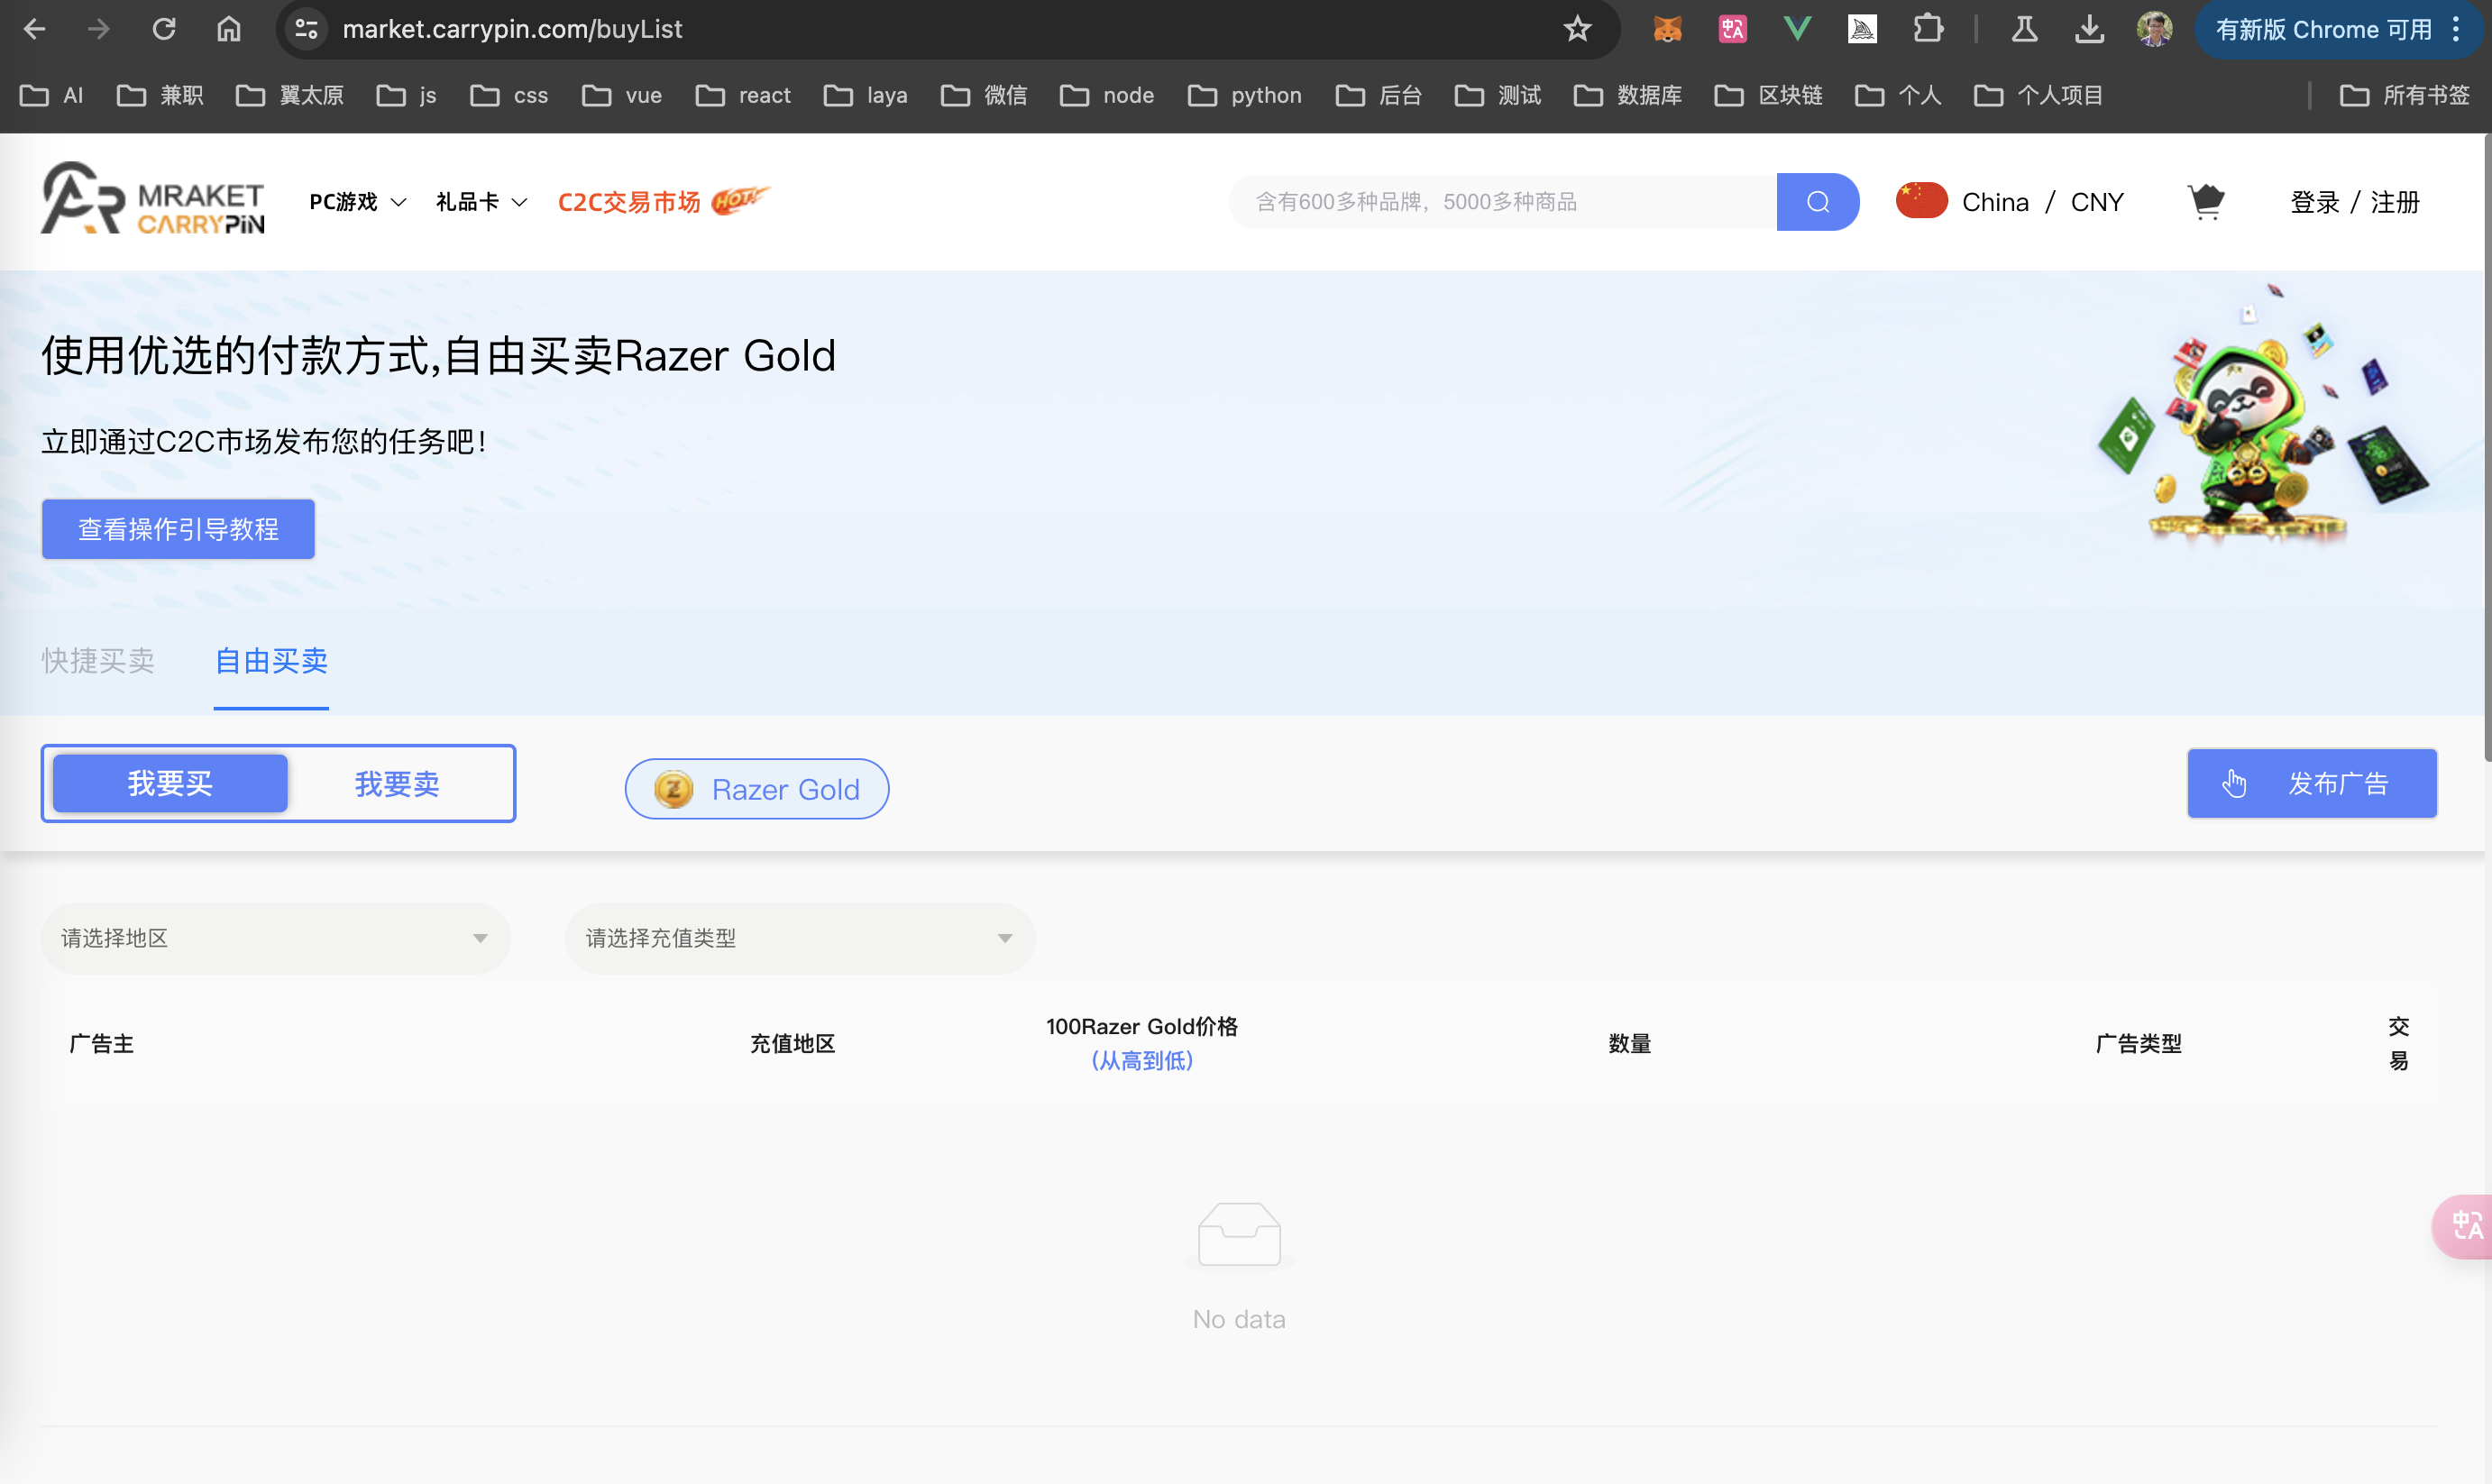Click the address bar URL

tap(512, 29)
